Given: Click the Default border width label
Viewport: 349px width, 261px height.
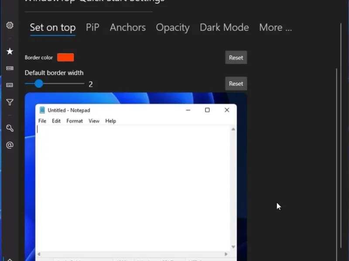Looking at the screenshot, I should coord(54,73).
